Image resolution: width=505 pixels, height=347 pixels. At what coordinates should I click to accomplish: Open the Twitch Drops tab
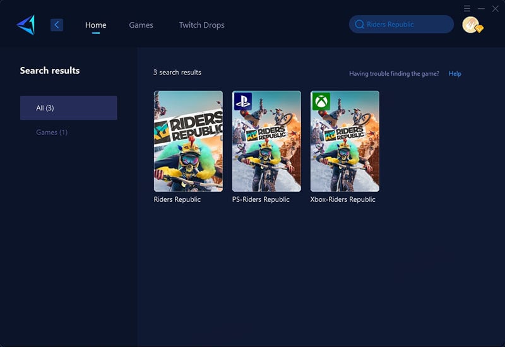[x=201, y=25]
